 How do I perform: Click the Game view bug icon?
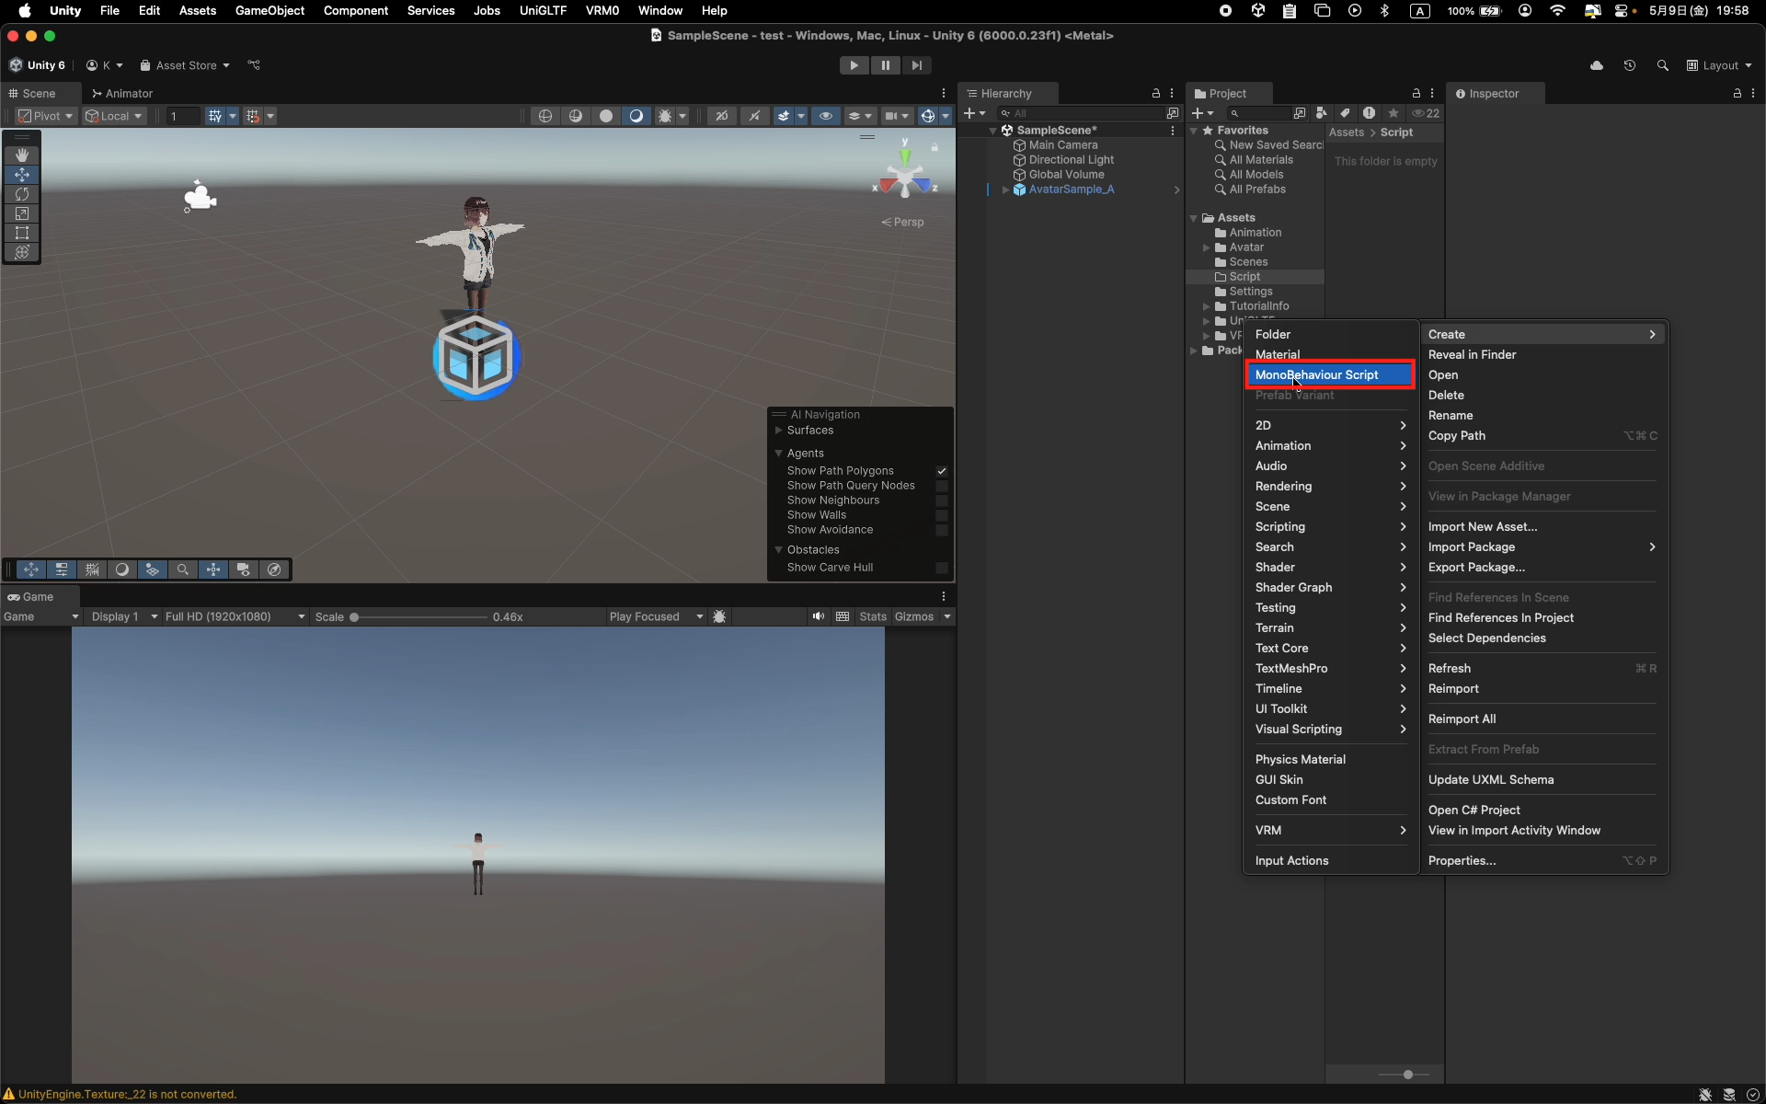pyautogui.click(x=719, y=616)
